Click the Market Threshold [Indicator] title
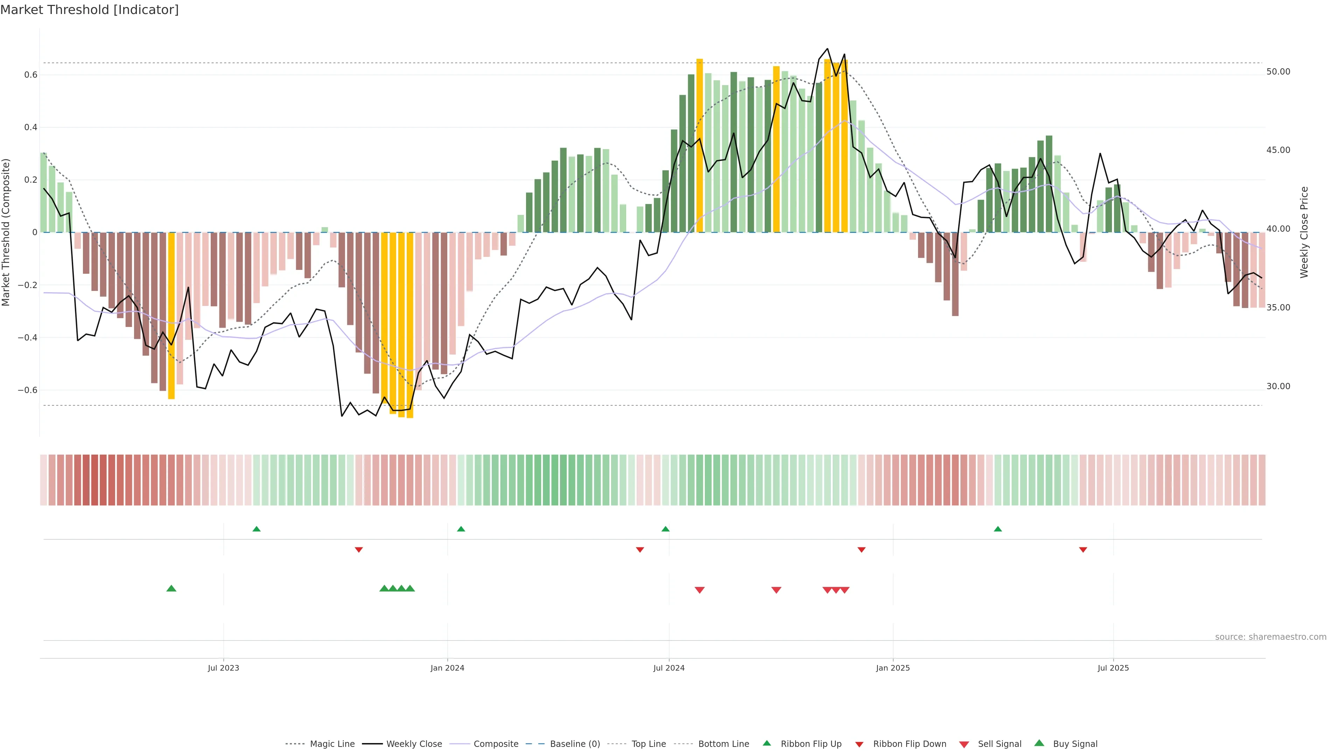This screenshot has width=1344, height=756. pyautogui.click(x=89, y=10)
